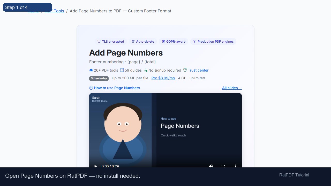331x186 pixels.
Task: Click the Quick walkthrough caption in the video
Action: (x=173, y=135)
